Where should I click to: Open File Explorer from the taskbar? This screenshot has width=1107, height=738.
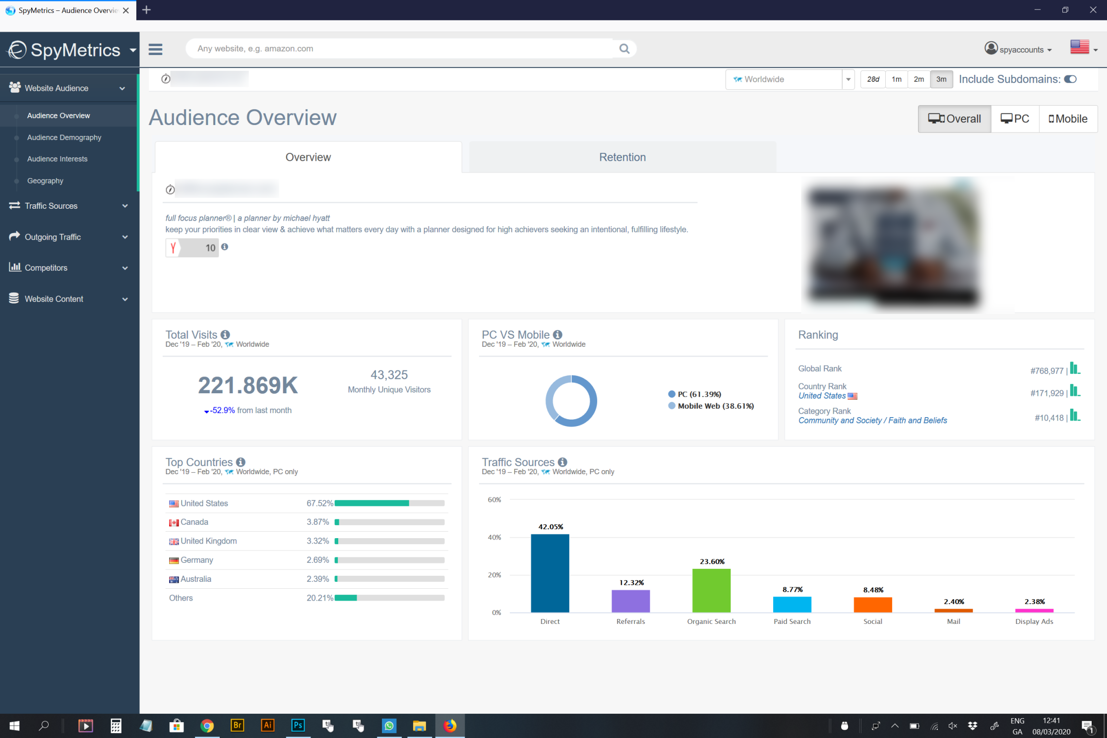(419, 726)
